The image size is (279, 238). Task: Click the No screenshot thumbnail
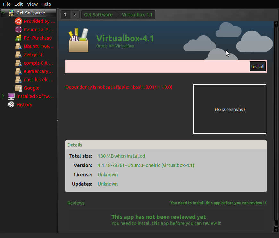[x=230, y=109]
